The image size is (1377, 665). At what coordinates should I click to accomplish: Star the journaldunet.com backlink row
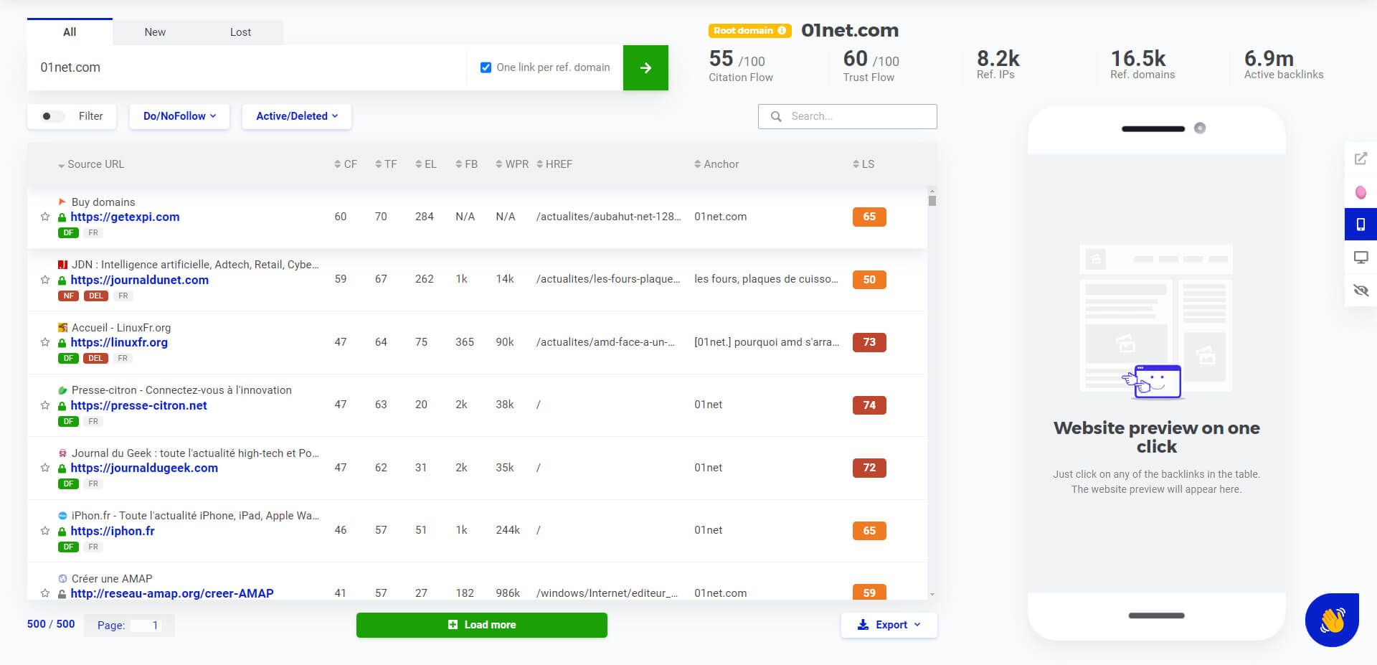(x=45, y=280)
